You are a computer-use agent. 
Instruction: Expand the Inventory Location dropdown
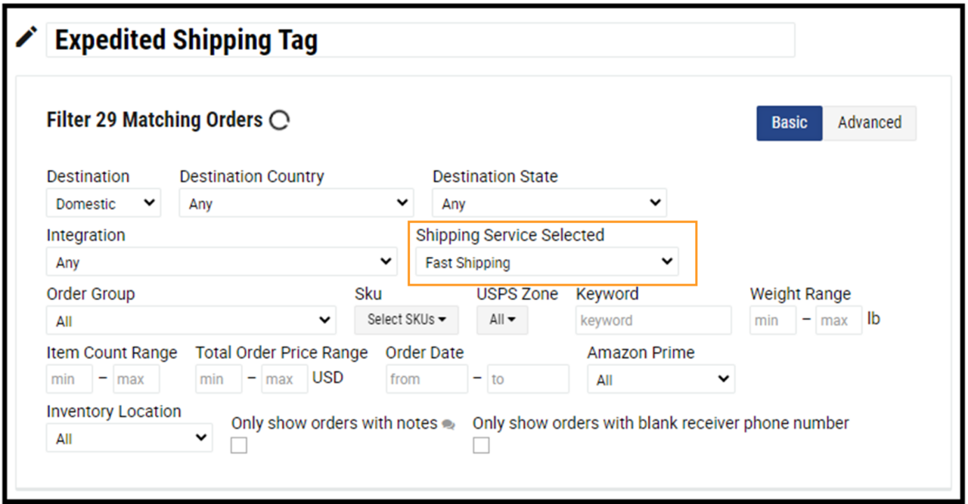[129, 438]
